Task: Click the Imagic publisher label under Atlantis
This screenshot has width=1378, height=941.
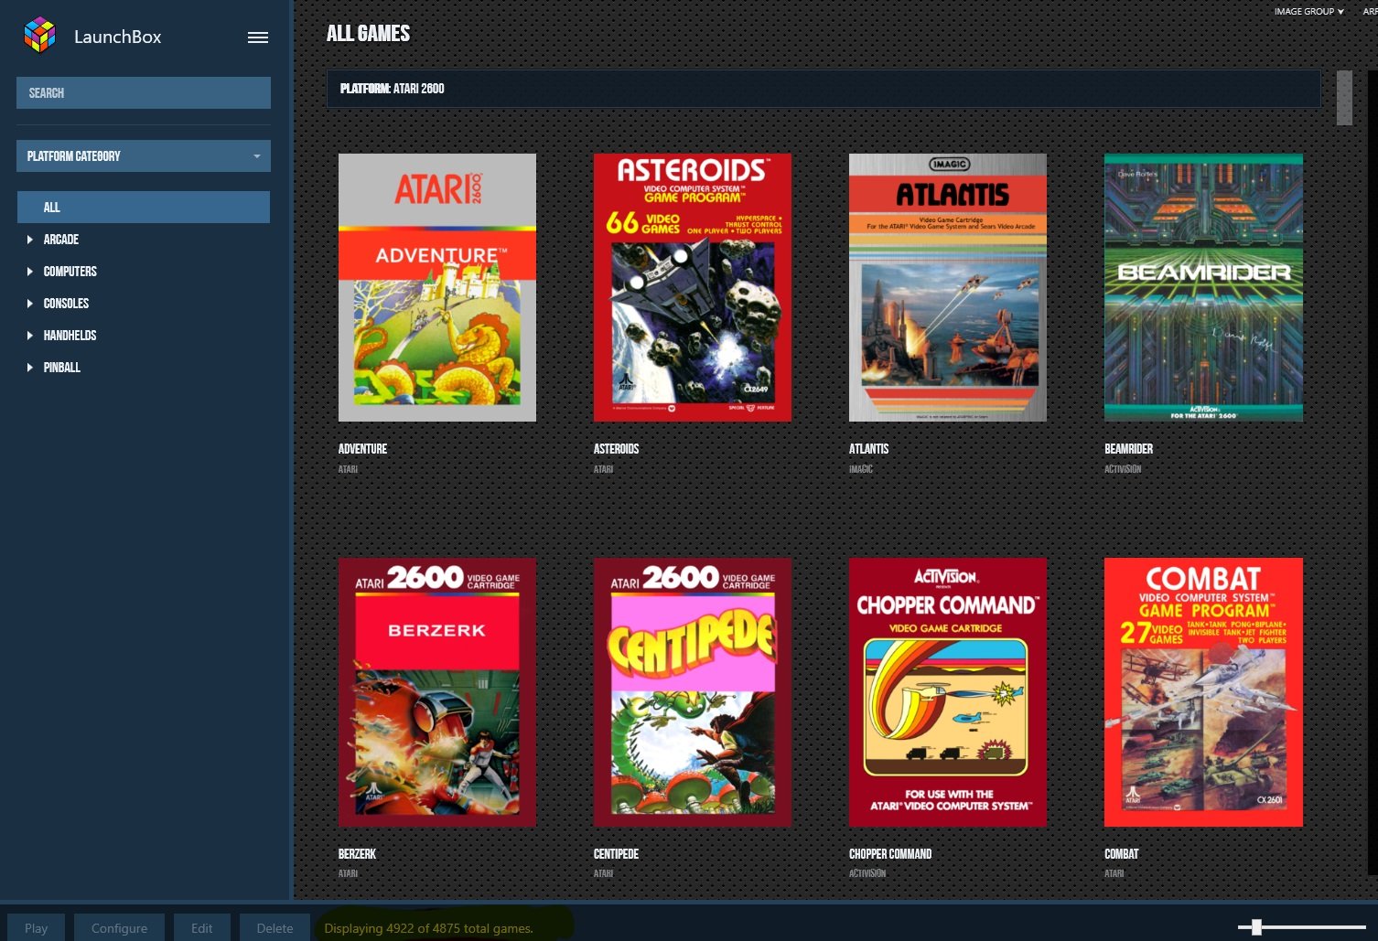Action: (x=860, y=469)
